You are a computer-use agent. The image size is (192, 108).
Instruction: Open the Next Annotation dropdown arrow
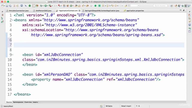(105, 6)
